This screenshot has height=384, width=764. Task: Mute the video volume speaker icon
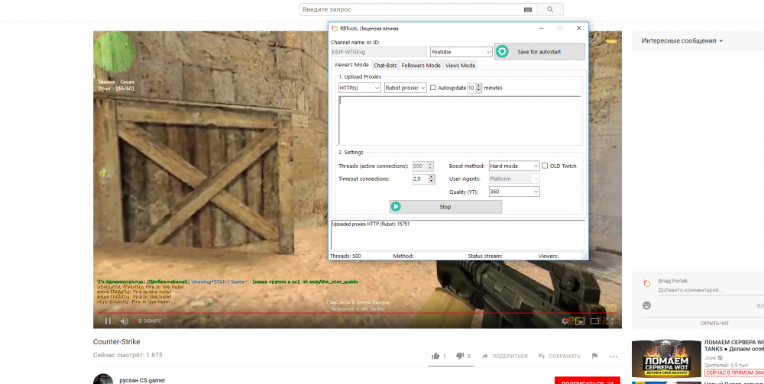[x=124, y=321]
